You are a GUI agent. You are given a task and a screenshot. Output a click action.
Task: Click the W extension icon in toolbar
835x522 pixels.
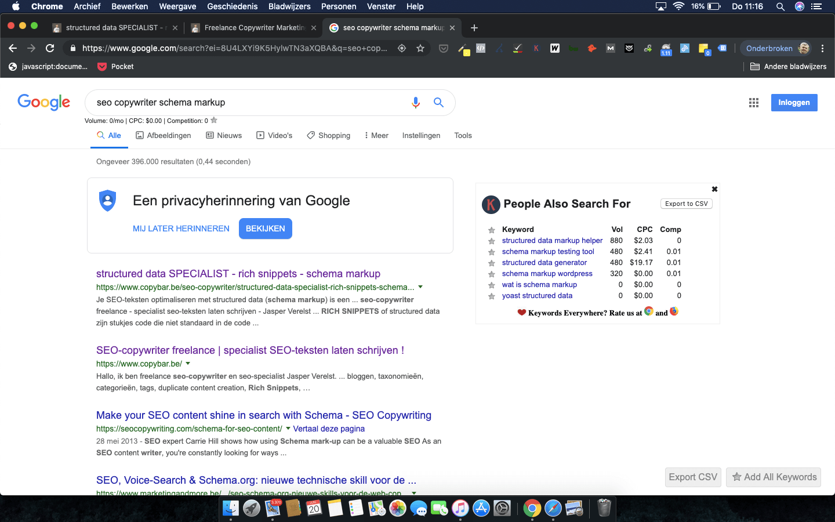point(555,48)
